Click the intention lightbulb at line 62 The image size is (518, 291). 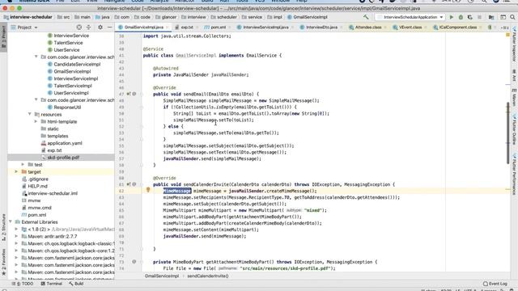point(148,190)
